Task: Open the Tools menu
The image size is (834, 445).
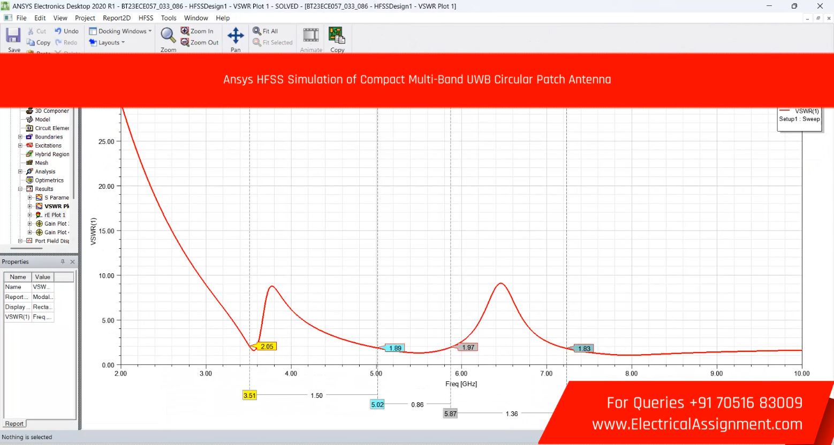Action: point(169,18)
